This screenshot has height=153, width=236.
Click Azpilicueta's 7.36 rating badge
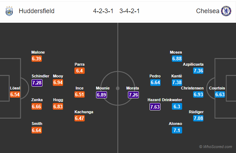pyautogui.click(x=198, y=71)
